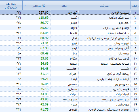Click the symbol سرچشمه

pos(70,99)
